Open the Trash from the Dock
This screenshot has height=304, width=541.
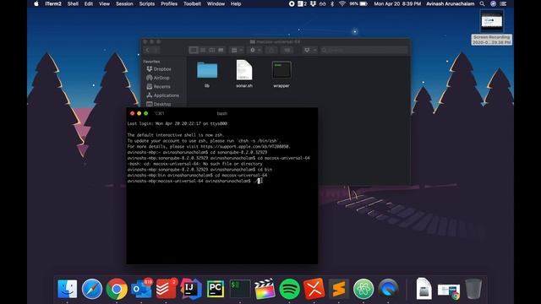(x=473, y=289)
